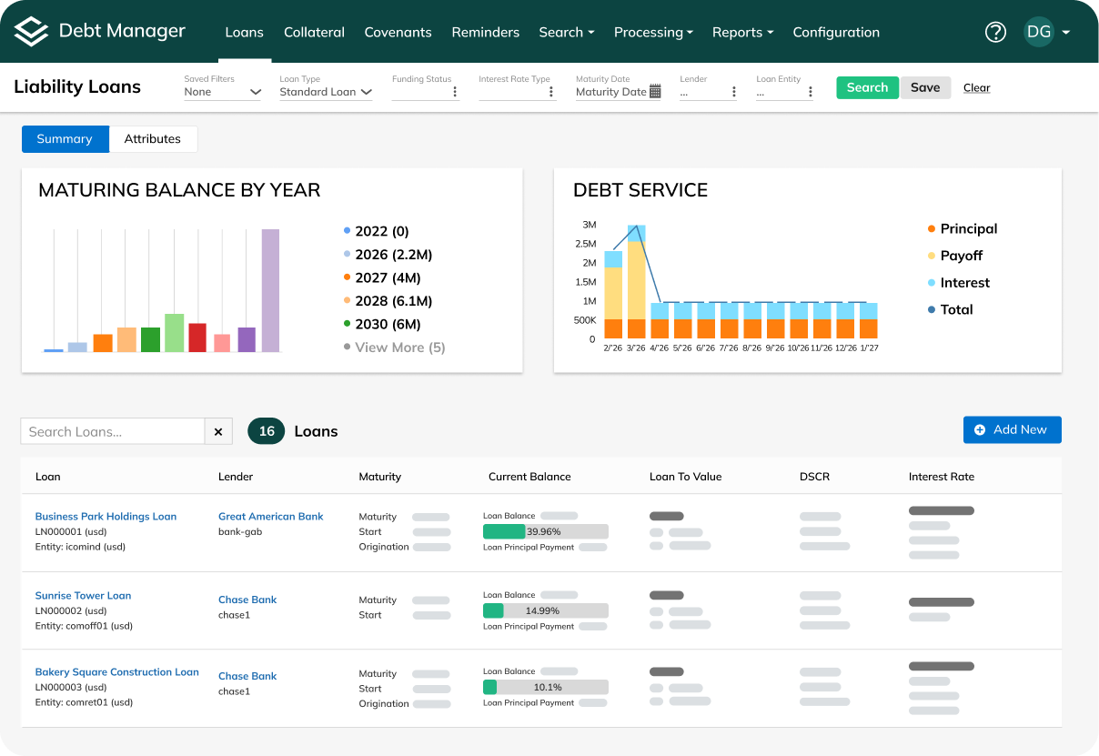Viewport: 1099px width, 756px height.
Task: Click the Maturity Date filter field
Action: click(x=619, y=92)
